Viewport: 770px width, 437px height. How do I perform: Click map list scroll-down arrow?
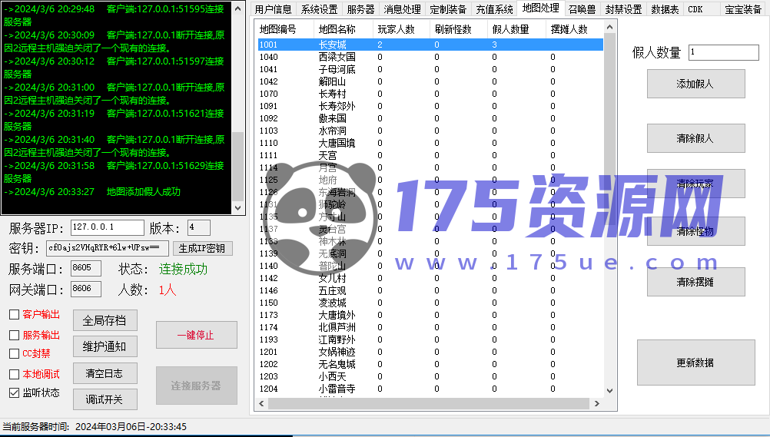609,391
